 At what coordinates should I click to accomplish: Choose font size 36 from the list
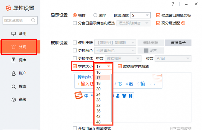tap(103, 111)
